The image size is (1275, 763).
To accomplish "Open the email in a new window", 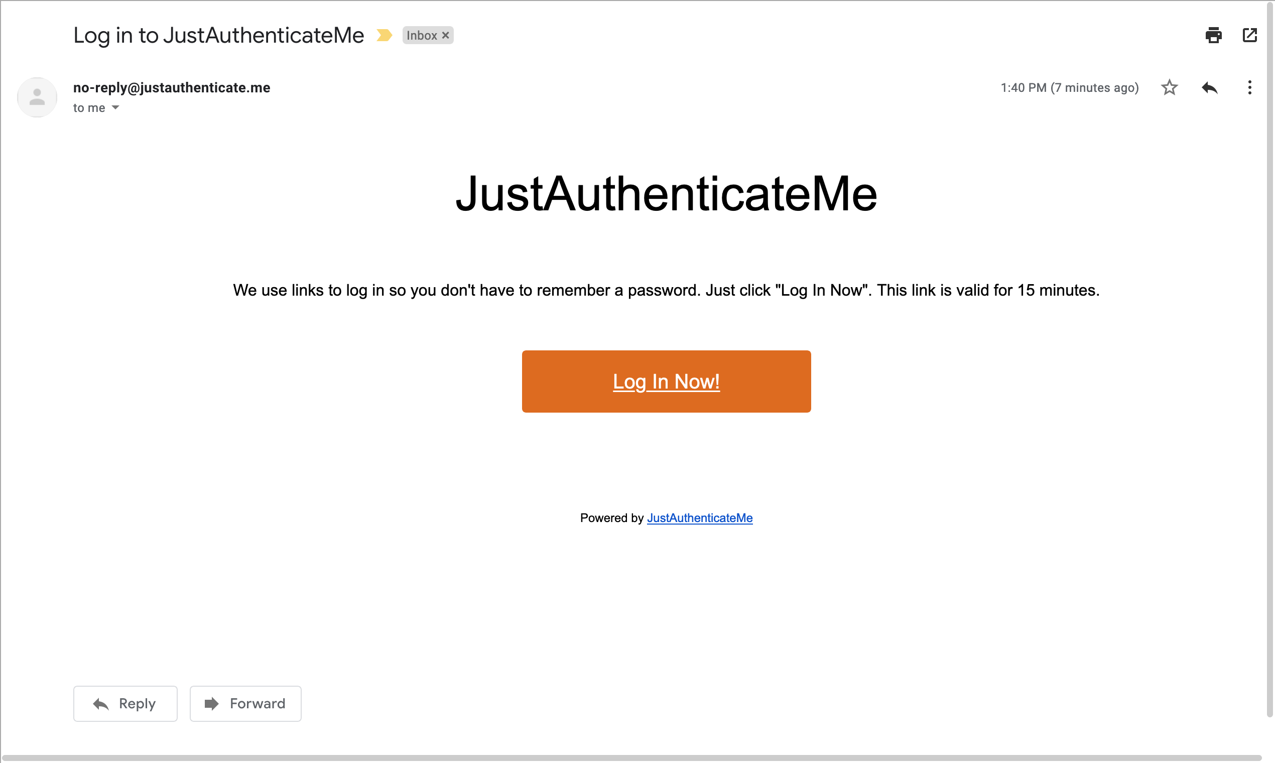I will pos(1249,36).
